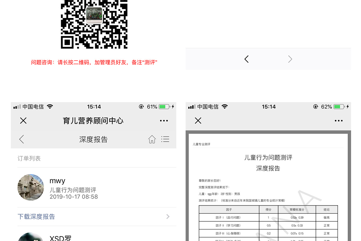Viewport: 361px width, 241px height.
Task: Select the 儿童行为问题测评 report title
Action: [x=268, y=158]
